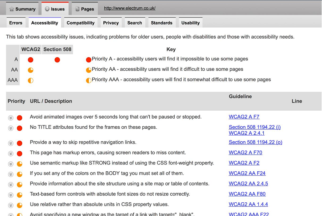Open the WCAG2 AA F80 guideline link
Screen dimensions: 322x216
coord(247,194)
